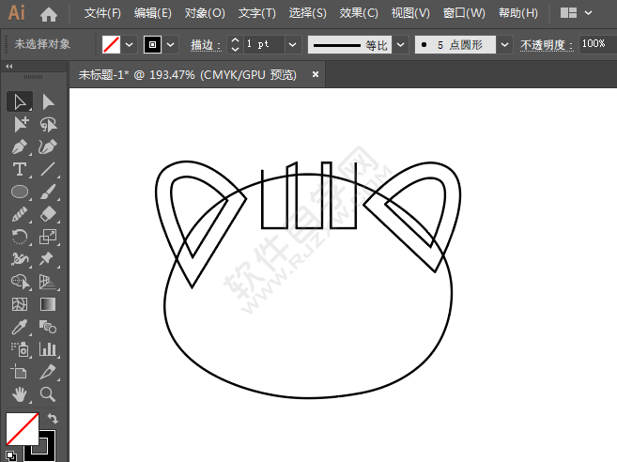Viewport: 617px width, 462px height.
Task: Open the 对象(O) menu
Action: [x=205, y=13]
